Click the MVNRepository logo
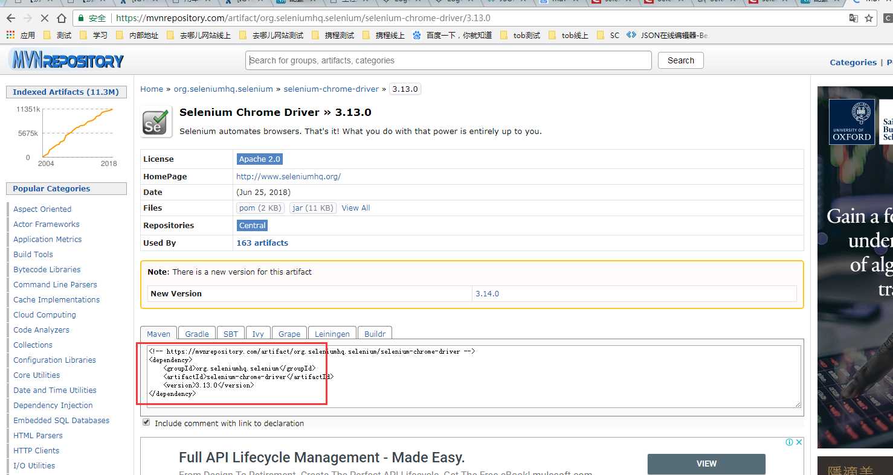Screen dimensions: 893x475 pos(67,60)
